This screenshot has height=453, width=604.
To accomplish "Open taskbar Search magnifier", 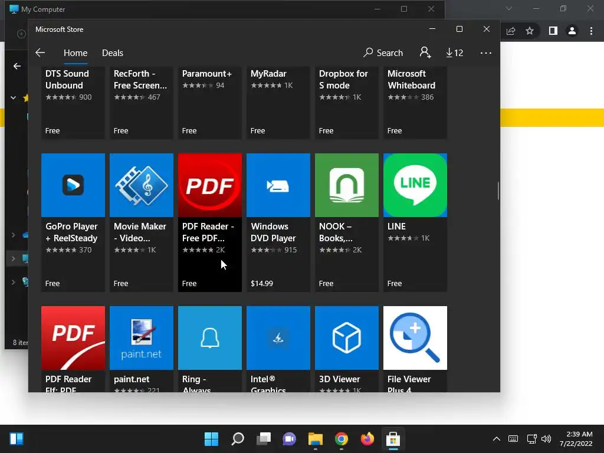I will 238,439.
